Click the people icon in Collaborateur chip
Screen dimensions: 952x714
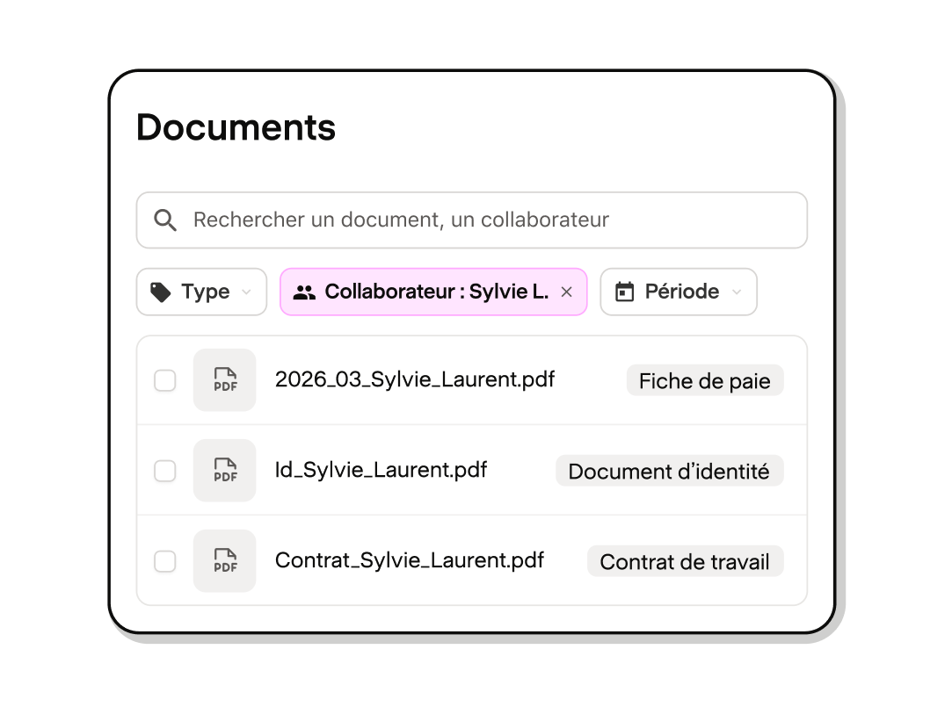coord(304,292)
